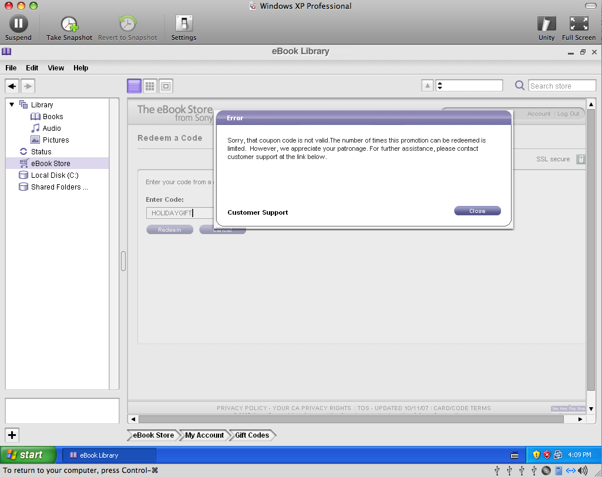Switch to the My Account tab
The image size is (602, 477).
click(x=204, y=435)
